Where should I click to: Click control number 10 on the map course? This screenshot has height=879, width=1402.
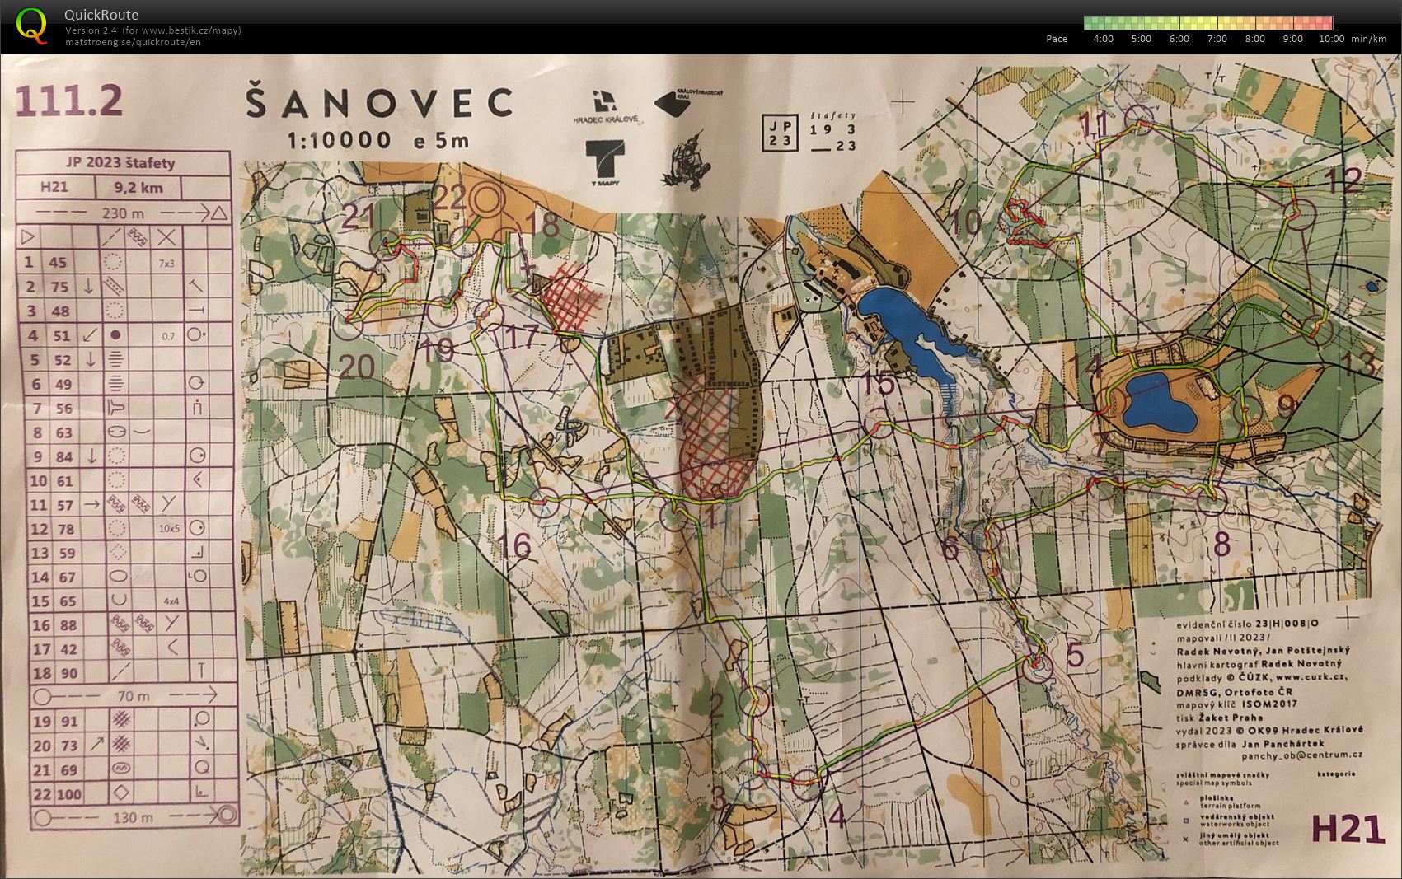(x=965, y=222)
